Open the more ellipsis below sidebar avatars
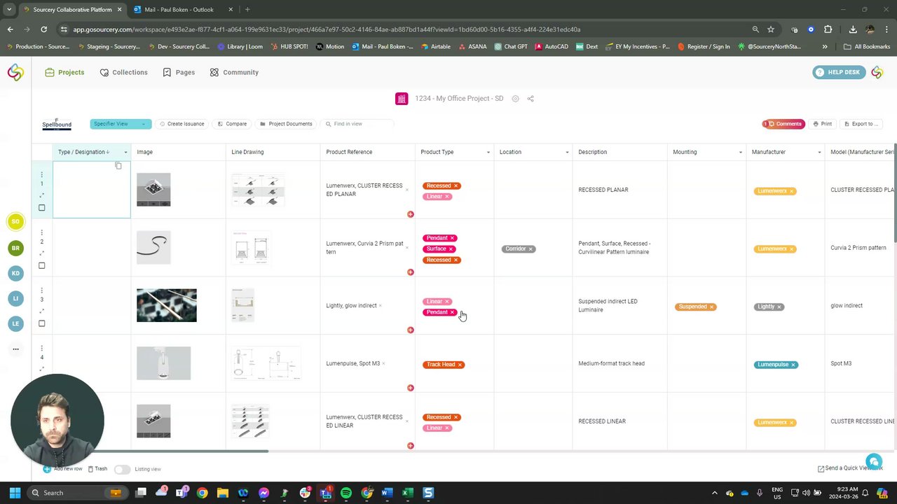897x504 pixels. [x=15, y=349]
